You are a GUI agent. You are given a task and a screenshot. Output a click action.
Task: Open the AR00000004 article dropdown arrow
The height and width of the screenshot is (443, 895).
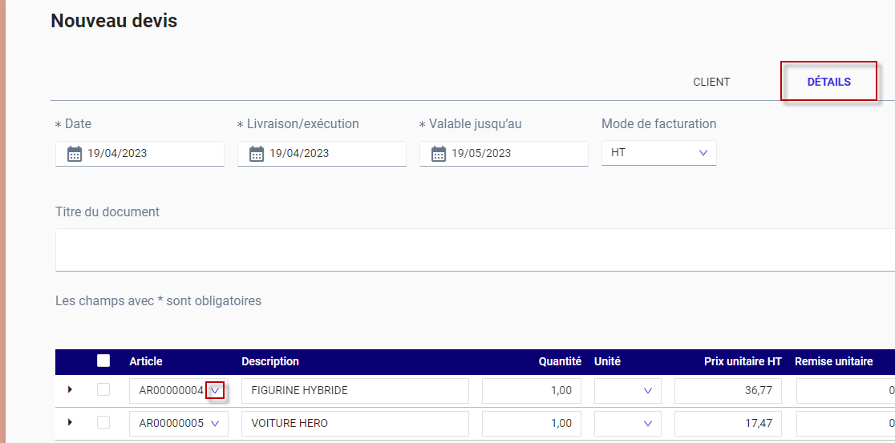tap(215, 391)
